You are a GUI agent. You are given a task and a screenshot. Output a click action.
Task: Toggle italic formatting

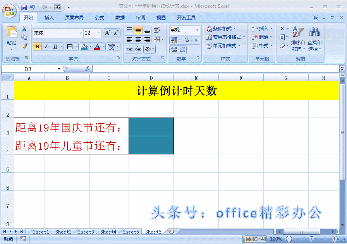(x=46, y=47)
